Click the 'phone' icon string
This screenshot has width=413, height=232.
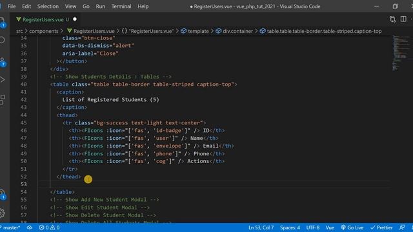[x=164, y=153]
